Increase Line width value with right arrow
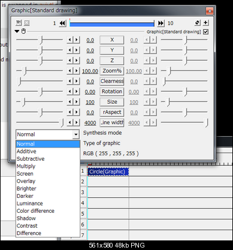The image size is (233, 250). (x=77, y=123)
